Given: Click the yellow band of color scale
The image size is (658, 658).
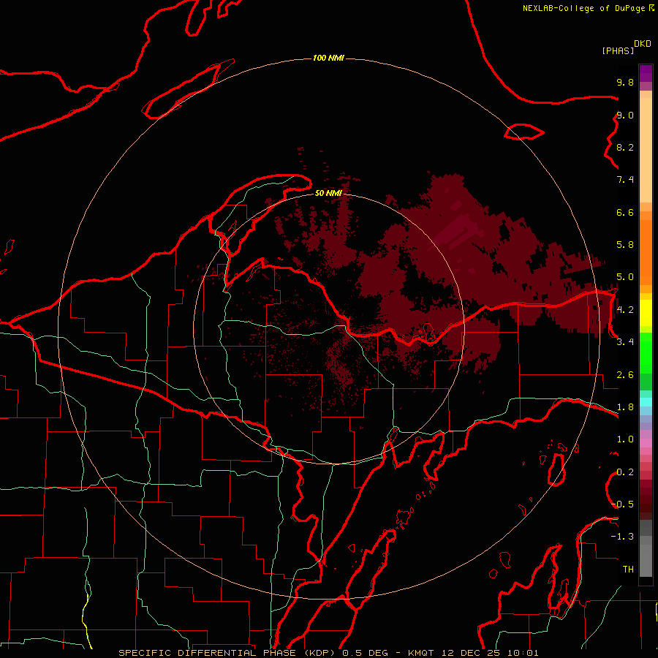Looking at the screenshot, I should pos(646,313).
